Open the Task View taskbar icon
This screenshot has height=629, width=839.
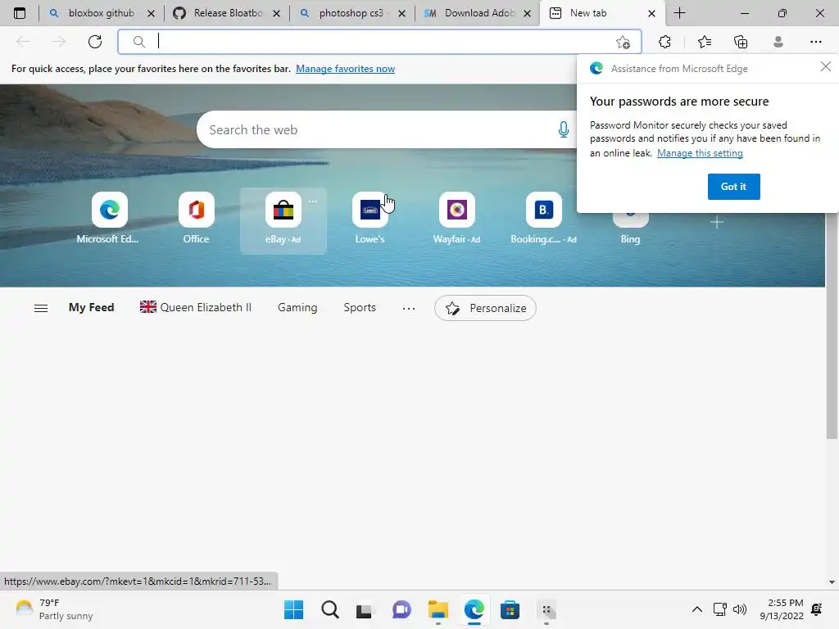tap(365, 609)
